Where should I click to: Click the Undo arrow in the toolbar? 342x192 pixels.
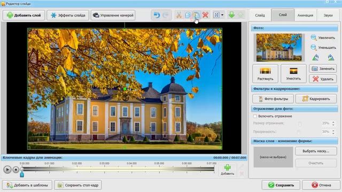tap(157, 15)
